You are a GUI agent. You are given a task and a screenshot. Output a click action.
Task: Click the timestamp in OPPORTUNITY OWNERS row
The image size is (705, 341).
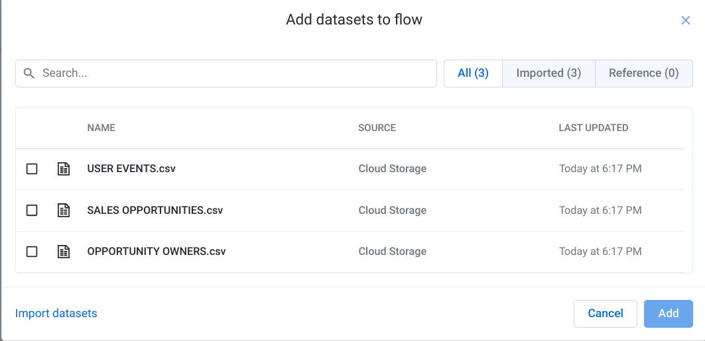600,252
